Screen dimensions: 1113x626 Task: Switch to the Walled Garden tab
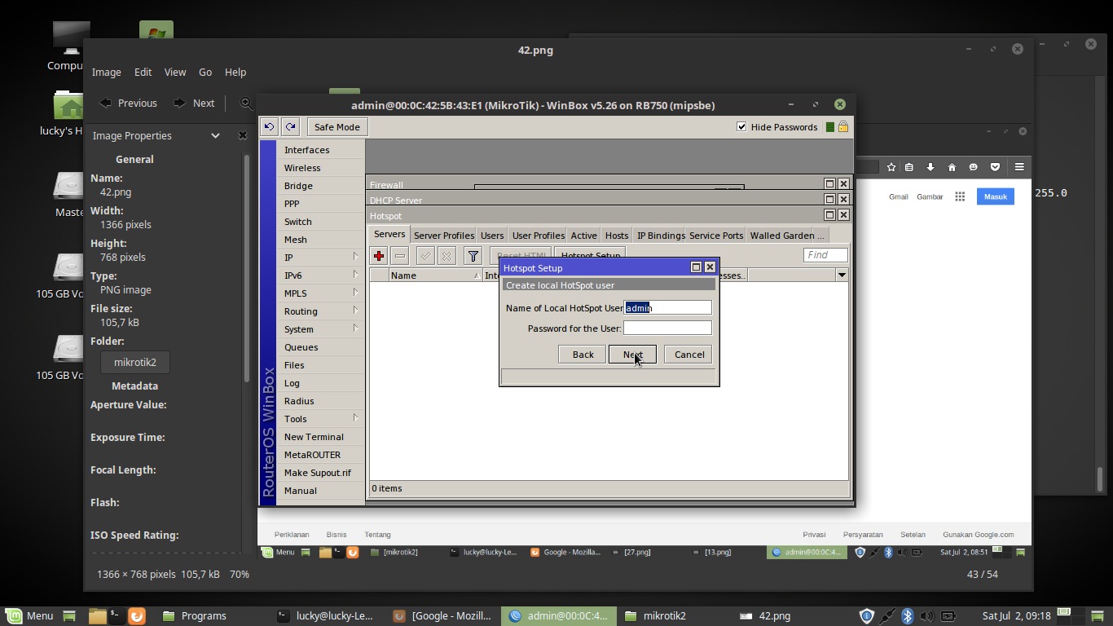[781, 236]
